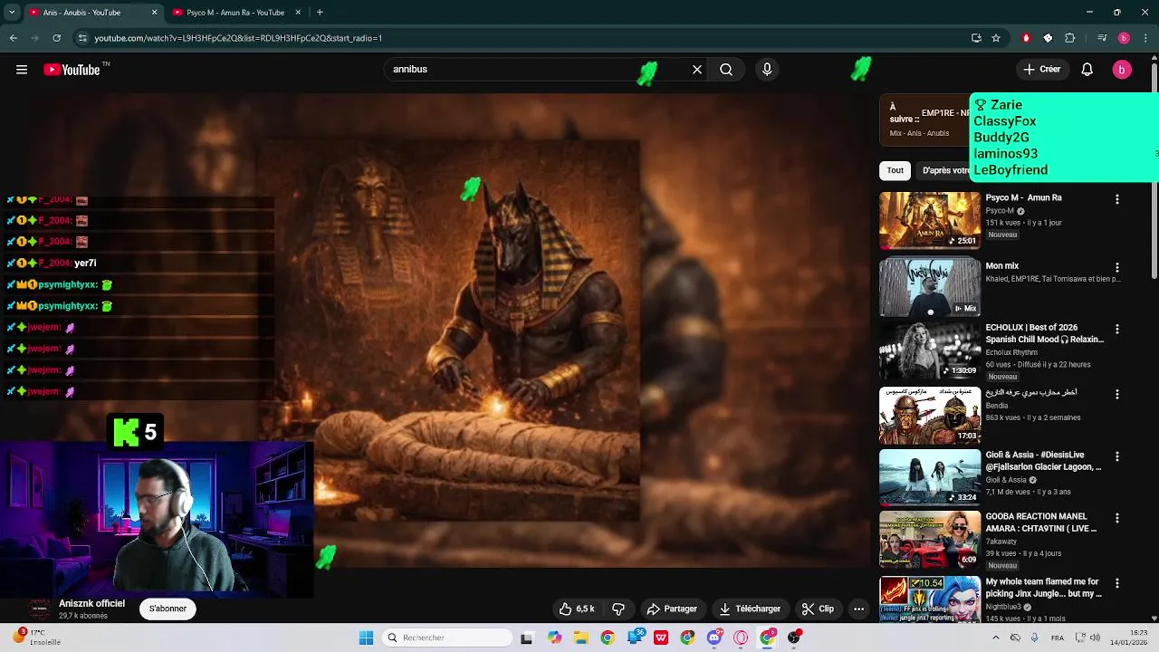Open options menu for Psyco M video
This screenshot has width=1159, height=652.
click(1116, 199)
